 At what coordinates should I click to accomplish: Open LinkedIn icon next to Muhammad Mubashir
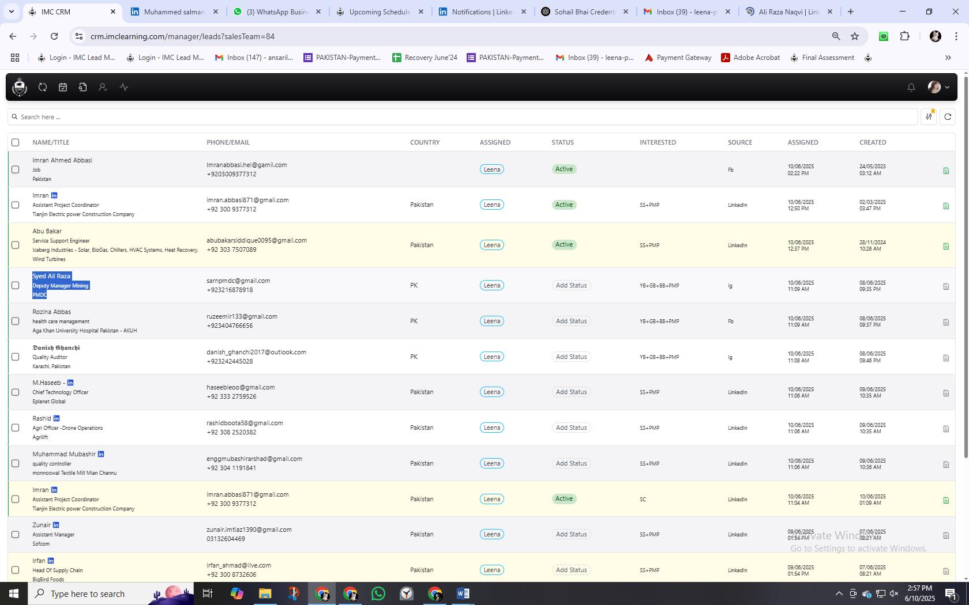point(101,454)
